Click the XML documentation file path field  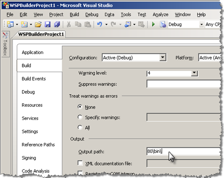pos(183,163)
